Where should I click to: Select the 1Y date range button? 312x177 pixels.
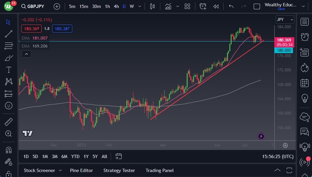pyautogui.click(x=86, y=156)
